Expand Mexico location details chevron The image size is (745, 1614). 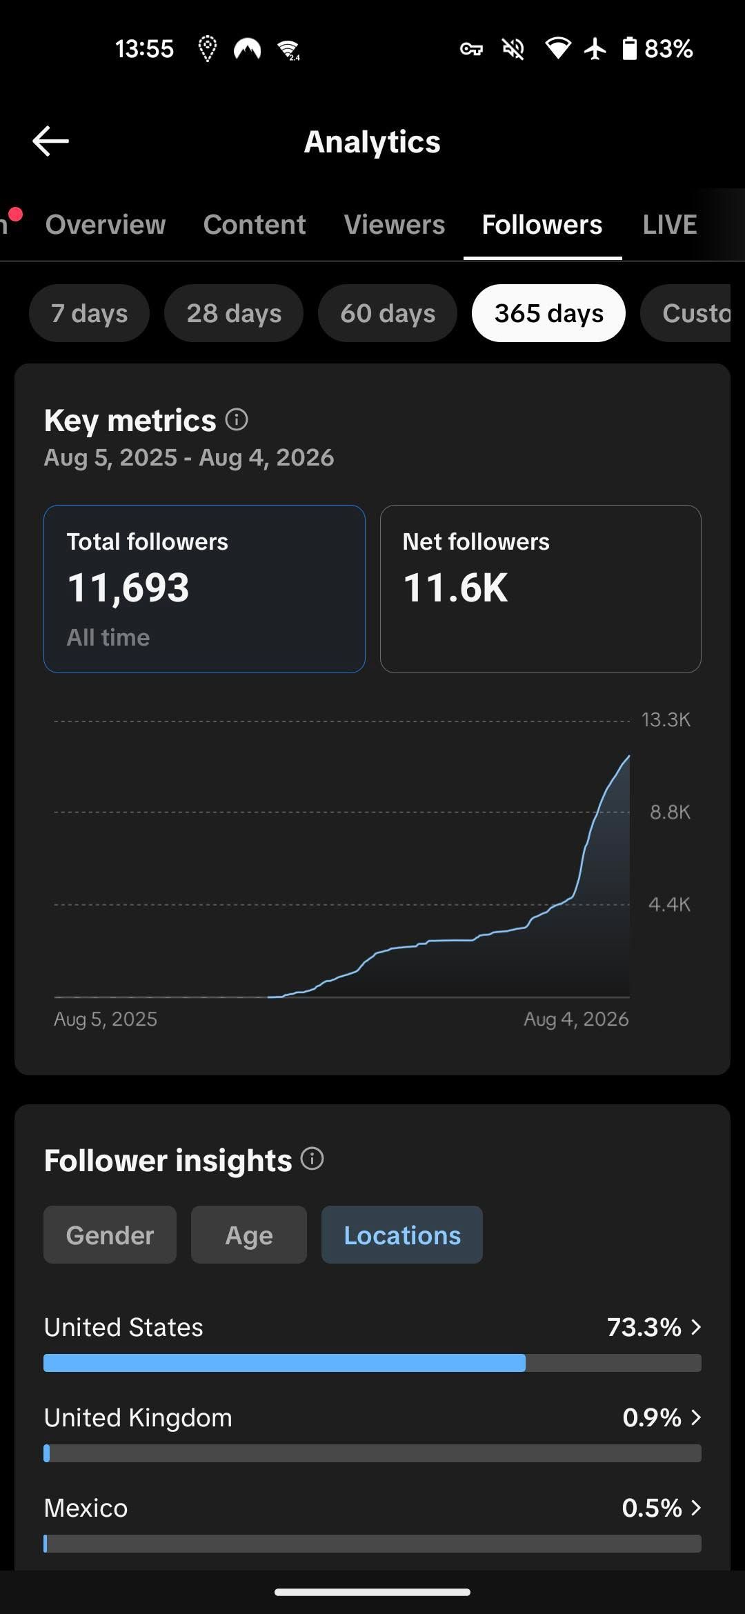click(696, 1508)
